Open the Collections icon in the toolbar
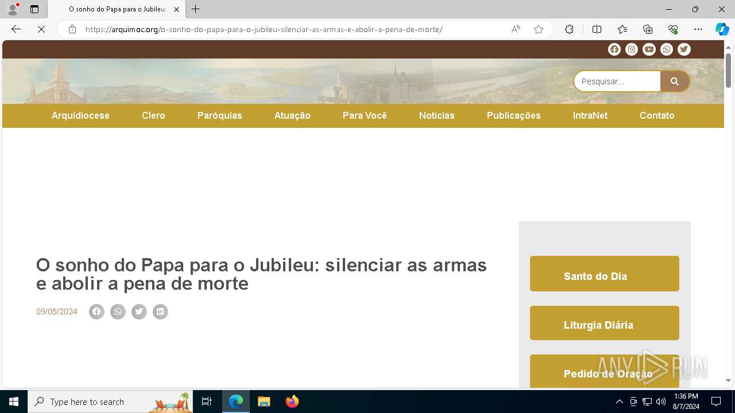This screenshot has height=413, width=735. (x=648, y=29)
